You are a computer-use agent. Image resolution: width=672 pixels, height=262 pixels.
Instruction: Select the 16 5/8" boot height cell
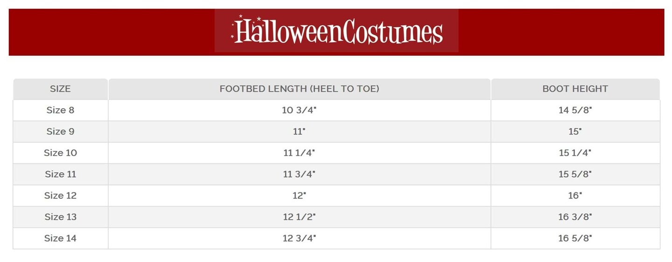point(575,238)
